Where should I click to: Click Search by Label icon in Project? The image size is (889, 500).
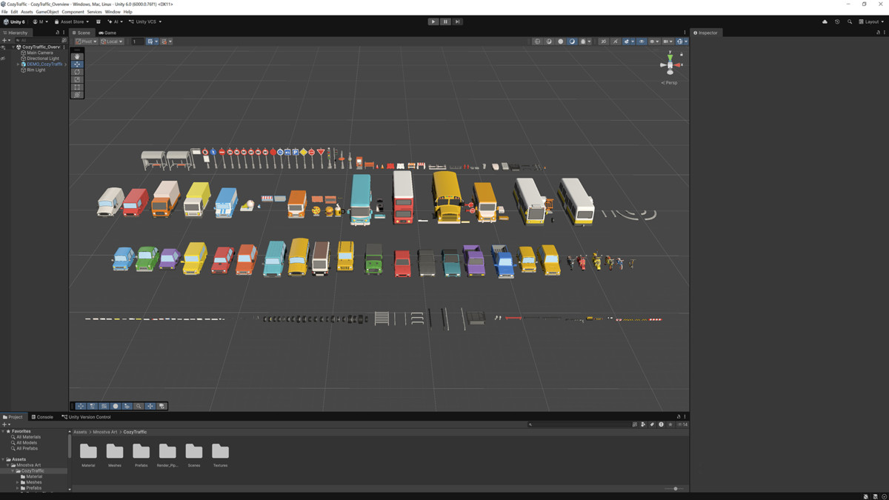(652, 424)
